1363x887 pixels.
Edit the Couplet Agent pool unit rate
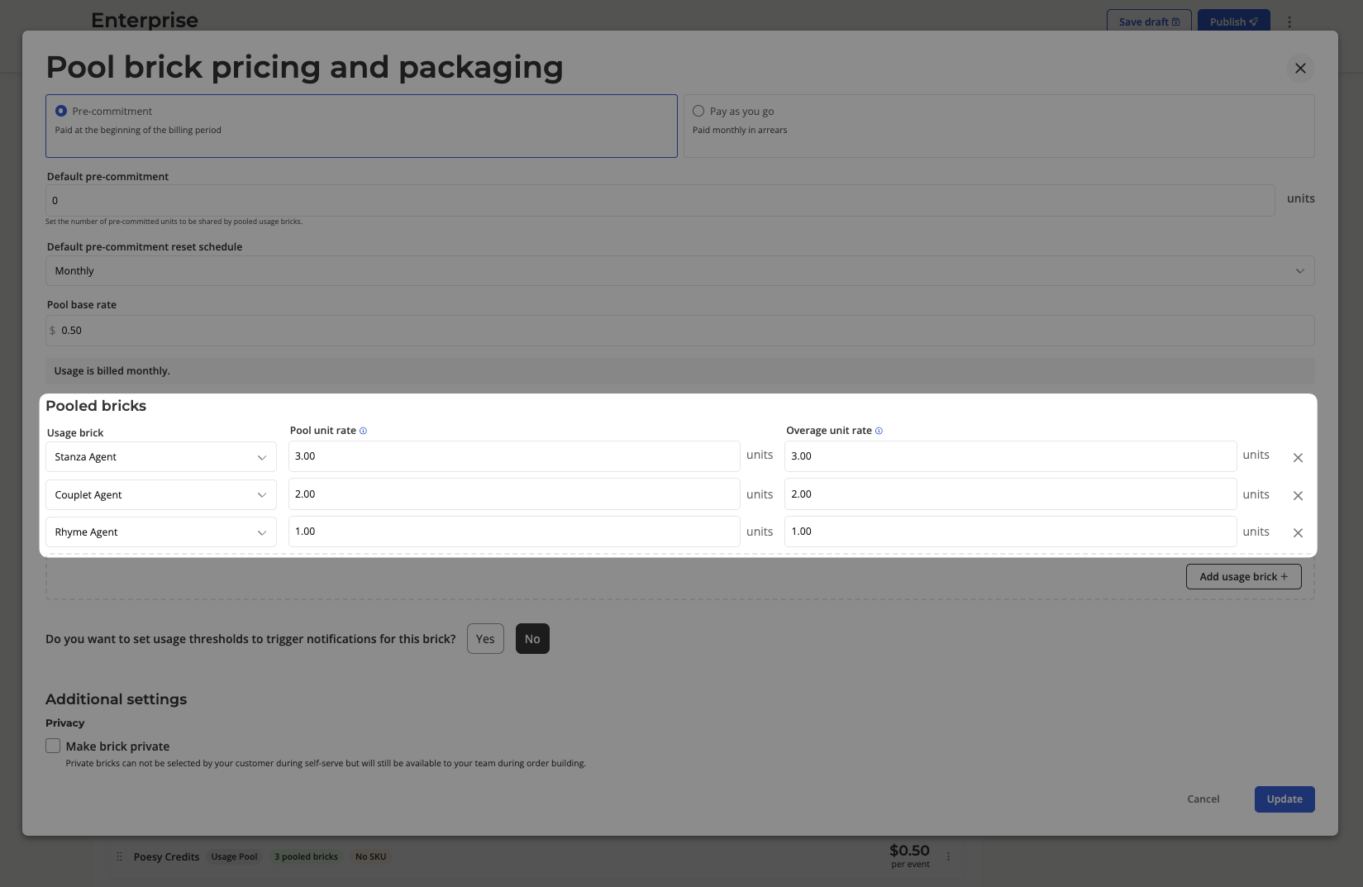[x=514, y=494]
